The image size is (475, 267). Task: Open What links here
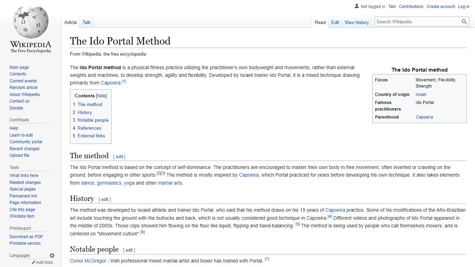pos(24,176)
